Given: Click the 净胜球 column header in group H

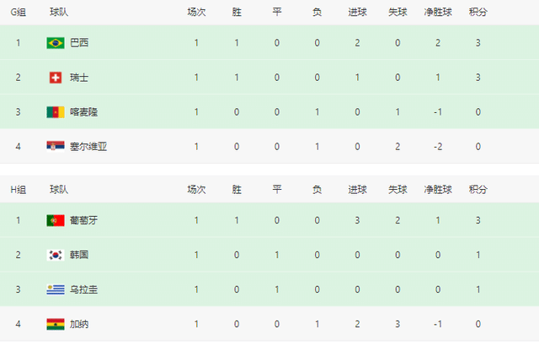Looking at the screenshot, I should point(439,190).
